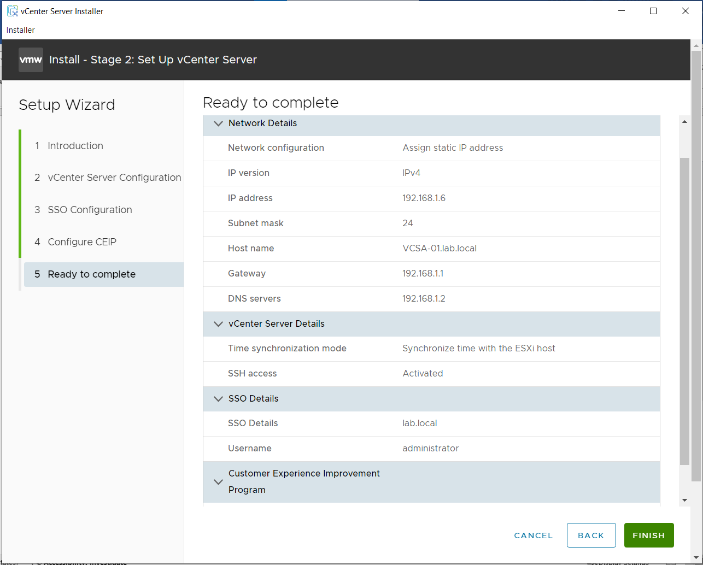Maximize the installer window
Screen dimensions: 703x565
(x=653, y=11)
